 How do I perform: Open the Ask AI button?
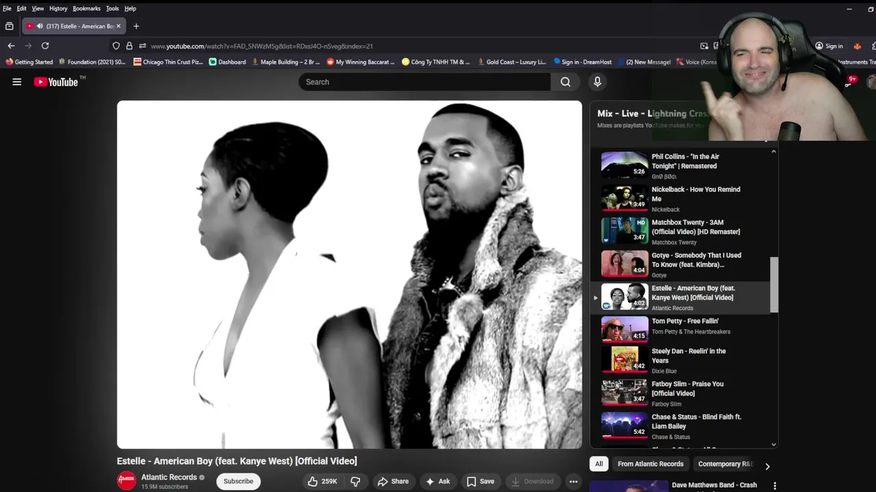tap(437, 481)
